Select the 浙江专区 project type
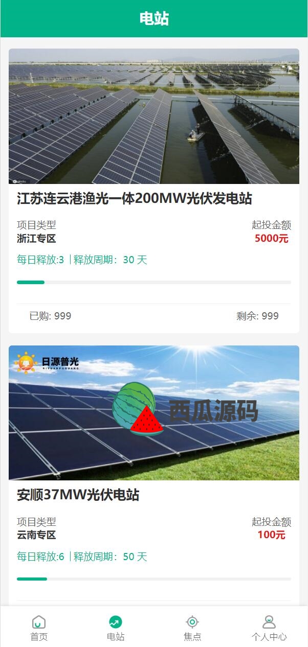 click(36, 239)
